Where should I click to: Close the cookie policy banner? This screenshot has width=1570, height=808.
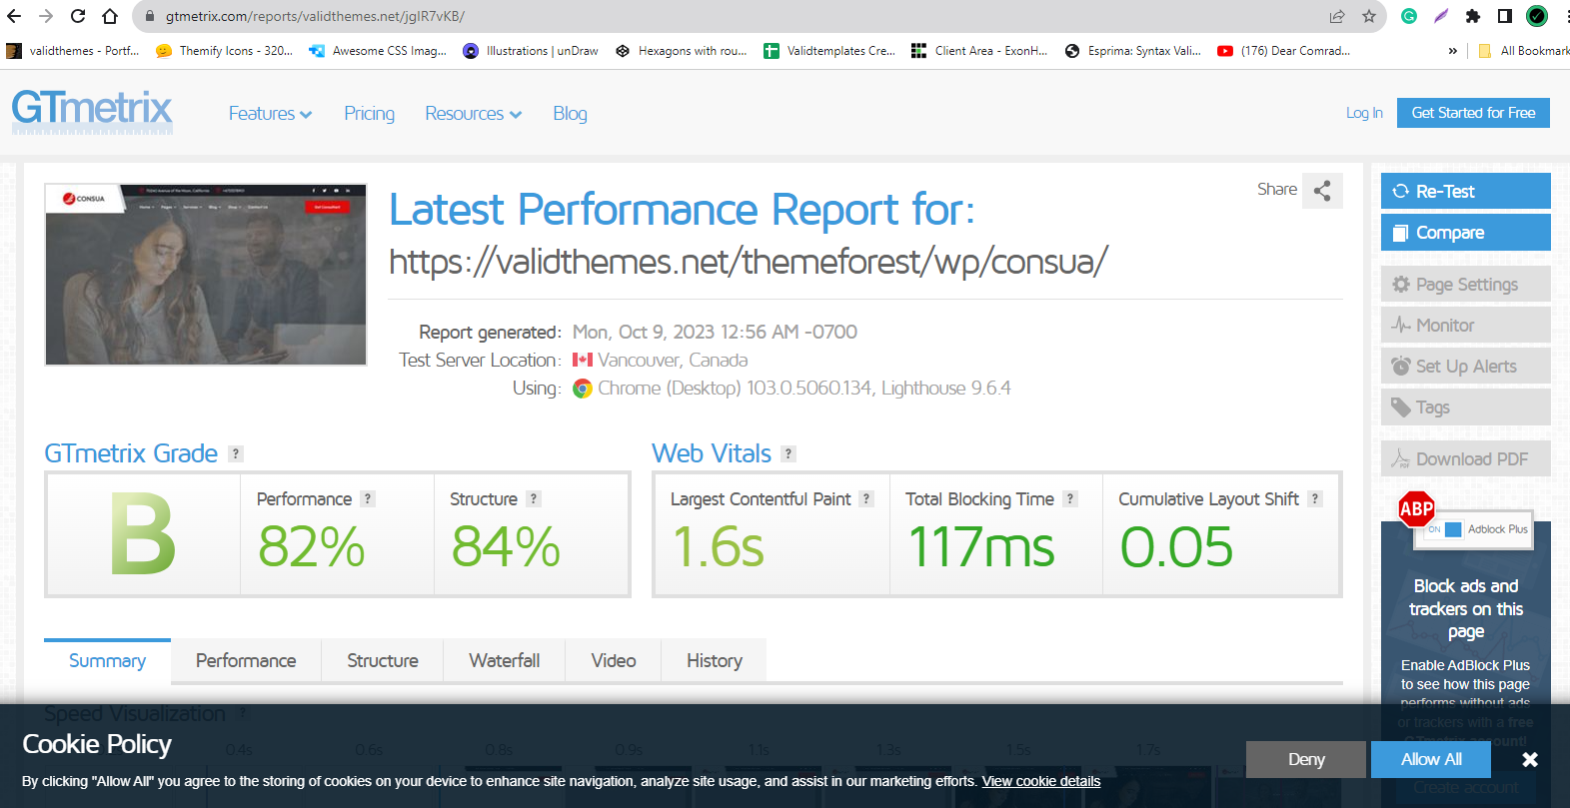point(1530,760)
